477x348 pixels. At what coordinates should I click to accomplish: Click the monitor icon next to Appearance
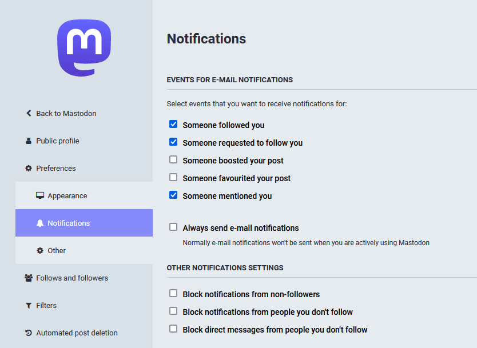pyautogui.click(x=40, y=195)
